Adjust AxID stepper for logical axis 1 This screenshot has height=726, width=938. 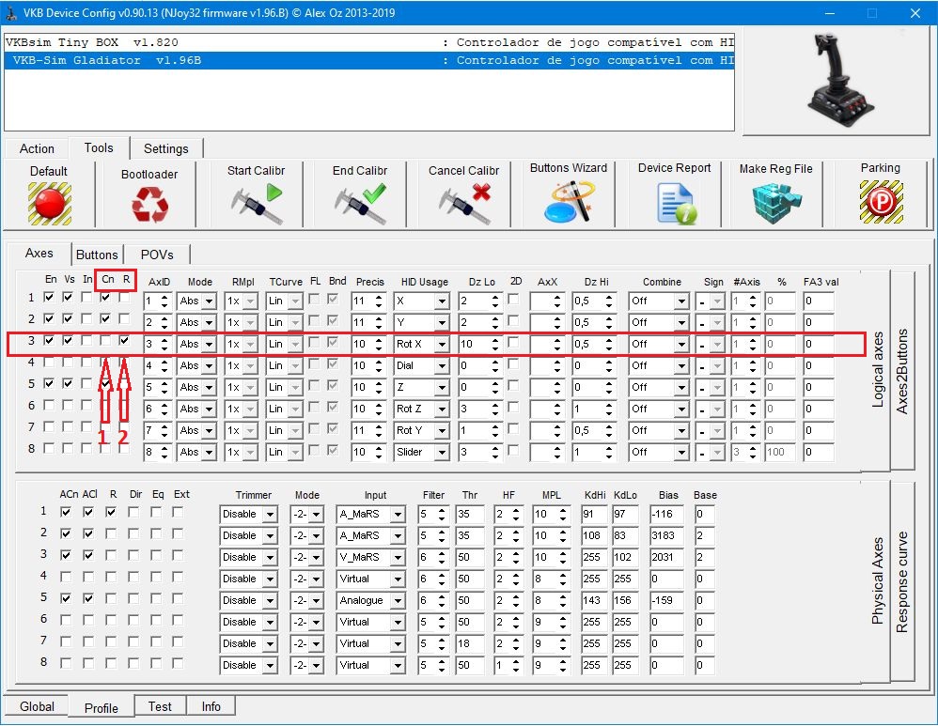click(x=164, y=301)
